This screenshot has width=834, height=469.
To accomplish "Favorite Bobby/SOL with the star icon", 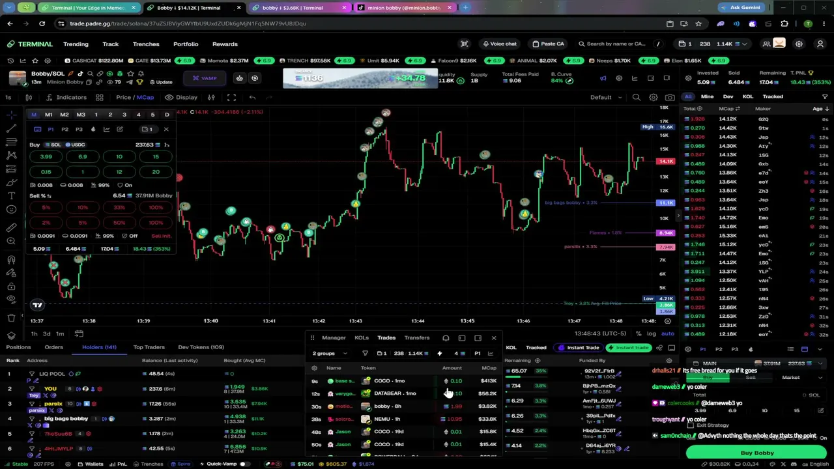I will (130, 74).
